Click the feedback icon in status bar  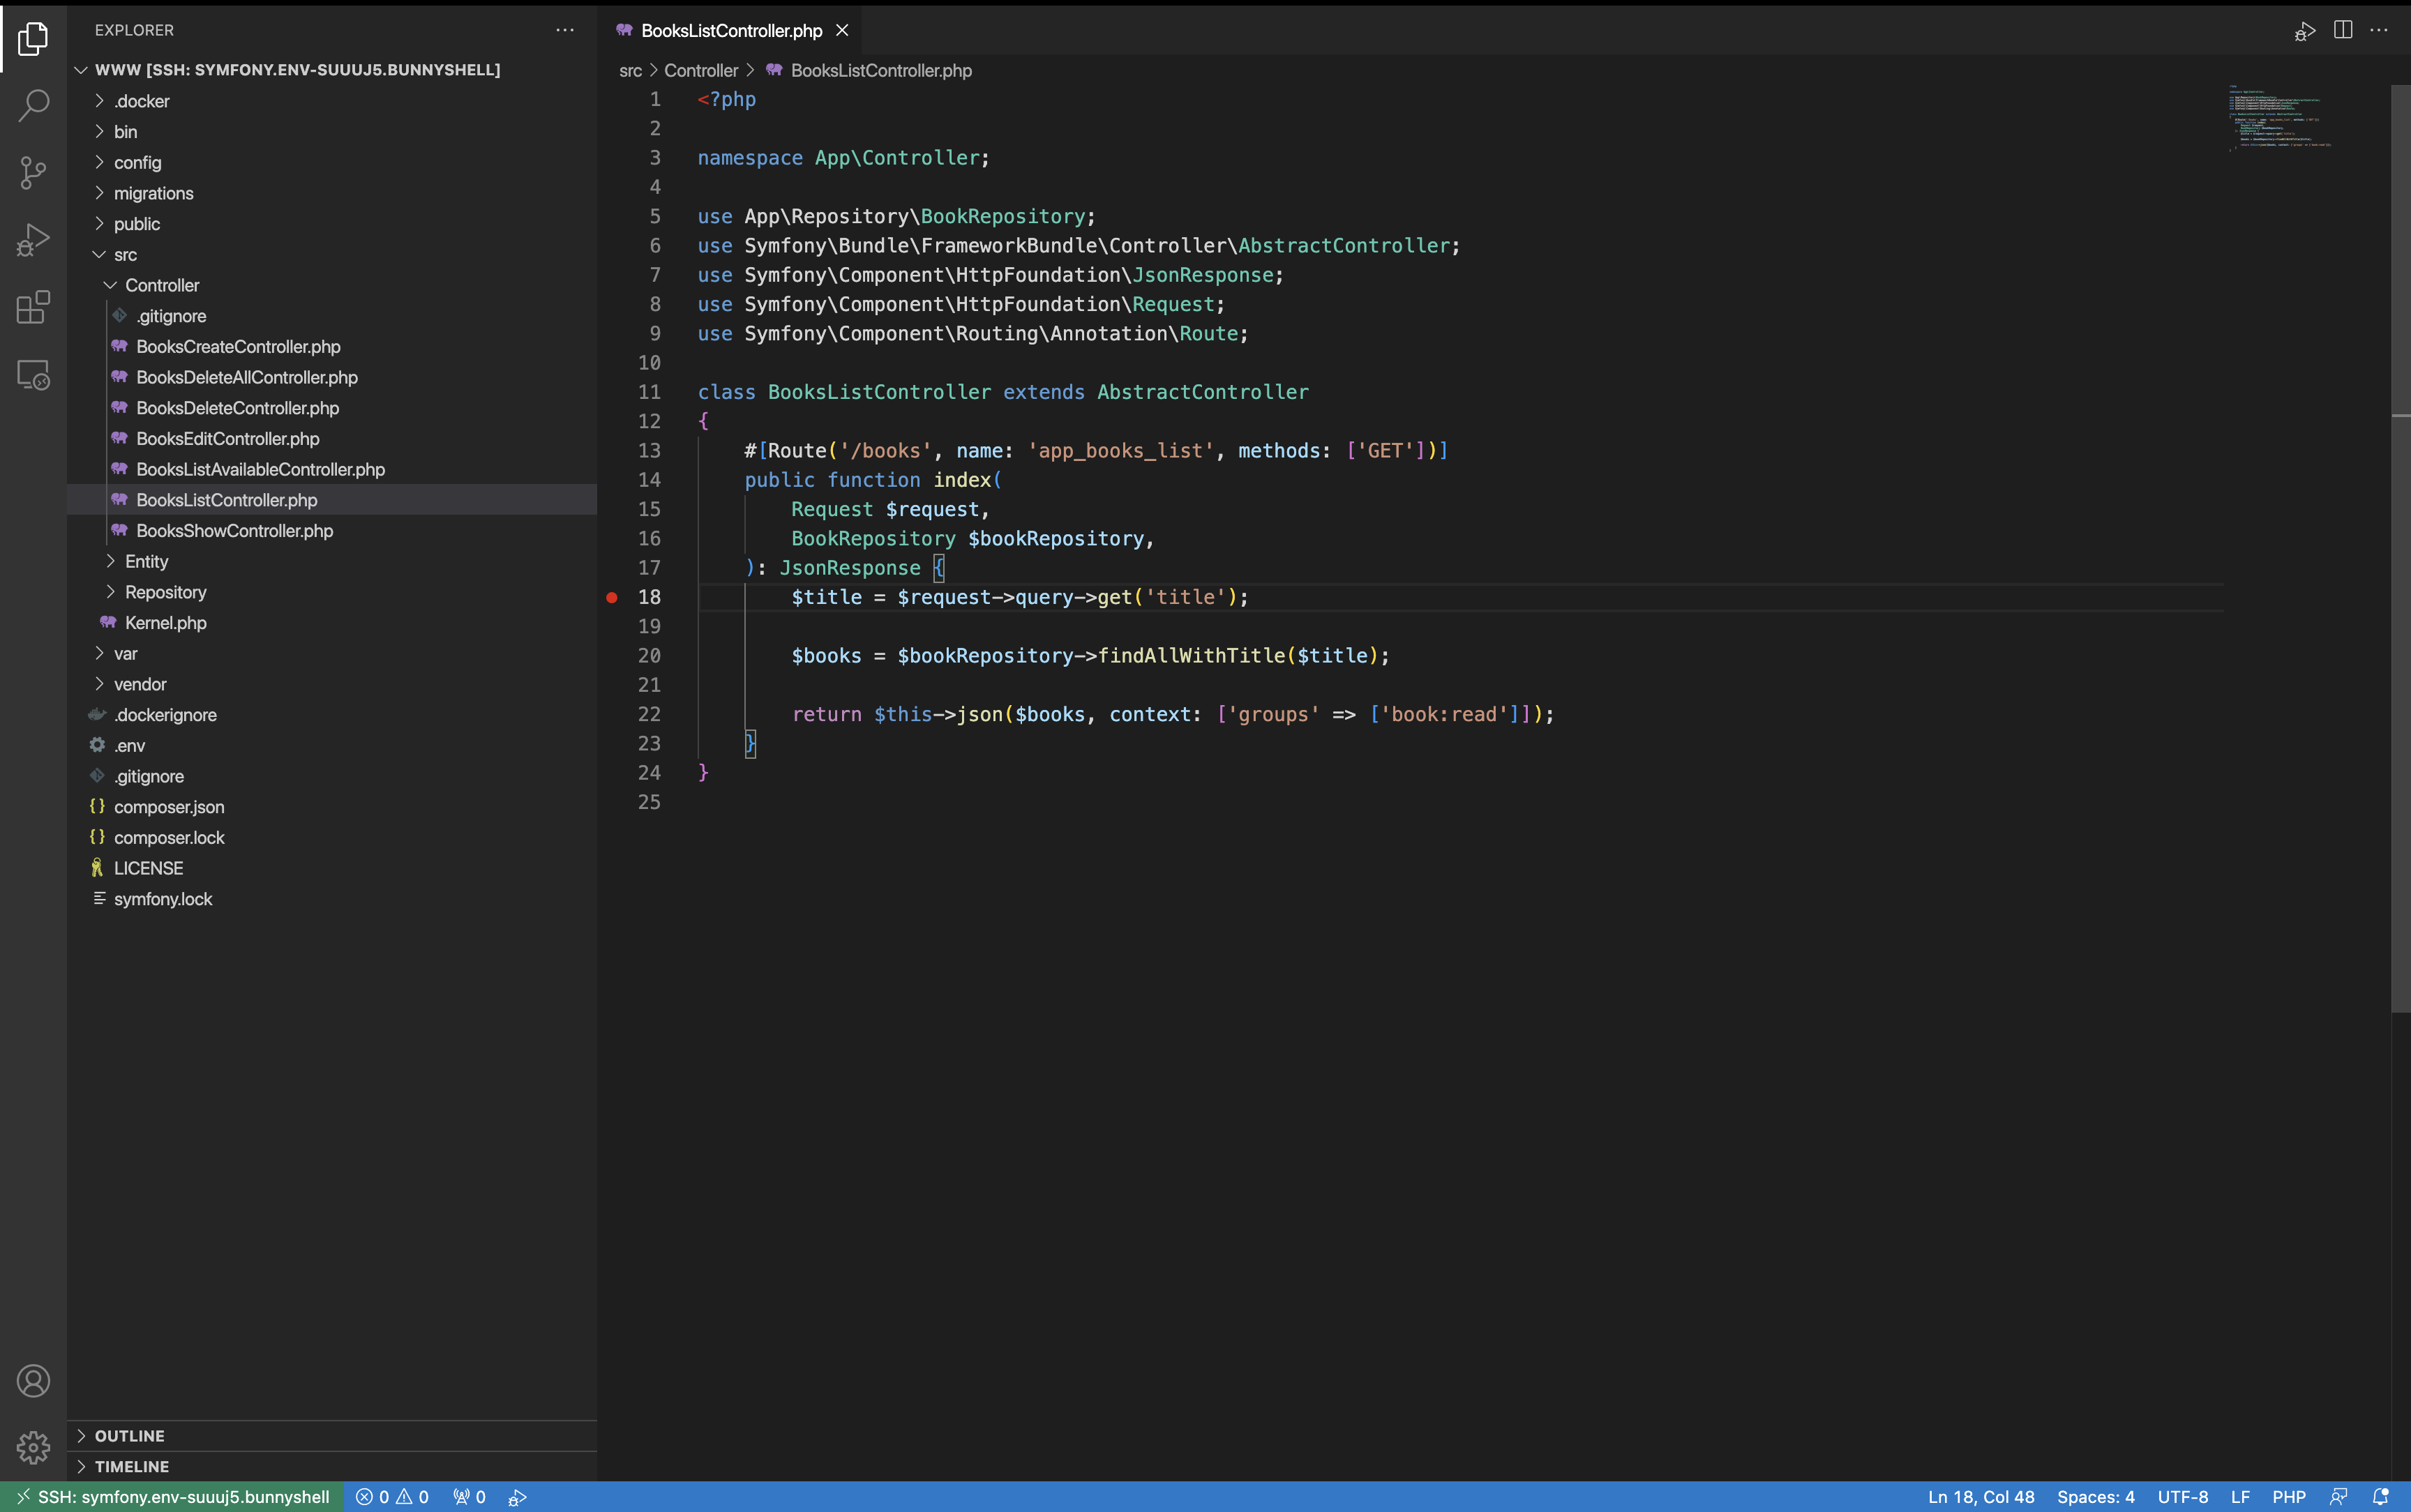(x=2338, y=1497)
